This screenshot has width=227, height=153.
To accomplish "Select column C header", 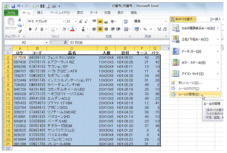I will [x=72, y=48].
